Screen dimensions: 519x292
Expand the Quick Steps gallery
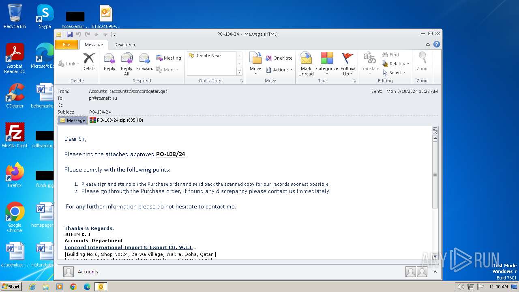pos(239,72)
